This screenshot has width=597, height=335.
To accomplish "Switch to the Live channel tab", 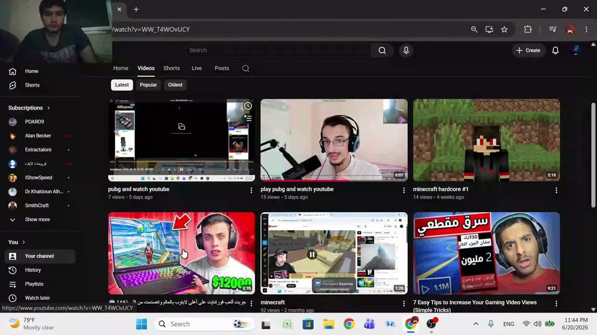I will [x=197, y=68].
